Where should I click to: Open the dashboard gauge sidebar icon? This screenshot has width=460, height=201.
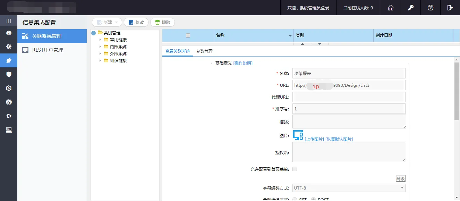tap(9, 33)
